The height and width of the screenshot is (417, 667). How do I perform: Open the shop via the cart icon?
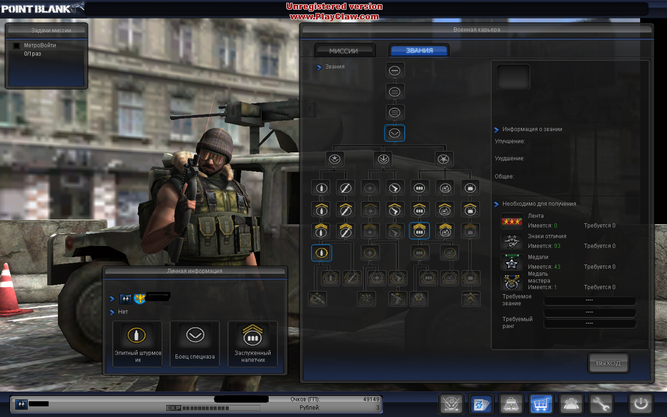pos(541,404)
